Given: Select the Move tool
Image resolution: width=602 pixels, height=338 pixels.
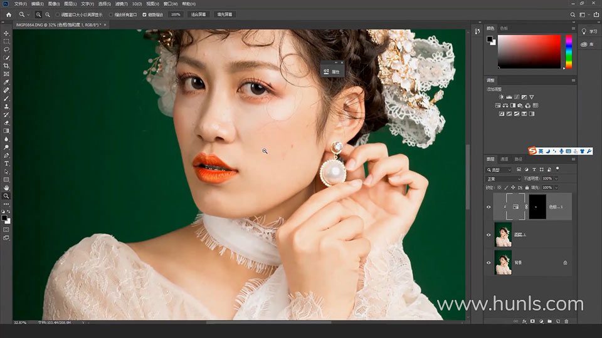Looking at the screenshot, I should [x=6, y=33].
